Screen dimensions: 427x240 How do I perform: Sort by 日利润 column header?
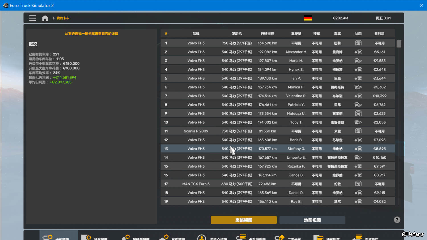(x=379, y=34)
